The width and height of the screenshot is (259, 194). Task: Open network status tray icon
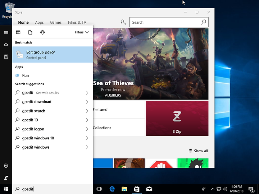pyautogui.click(x=219, y=189)
